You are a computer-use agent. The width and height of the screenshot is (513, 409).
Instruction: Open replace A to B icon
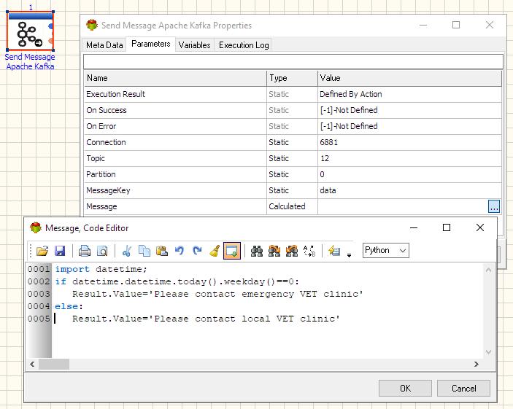[x=309, y=251]
